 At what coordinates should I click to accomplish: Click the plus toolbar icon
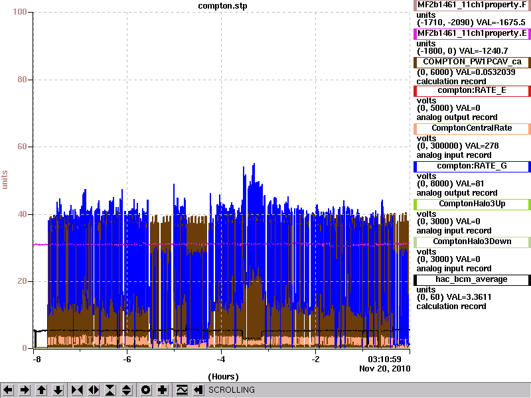tap(163, 390)
